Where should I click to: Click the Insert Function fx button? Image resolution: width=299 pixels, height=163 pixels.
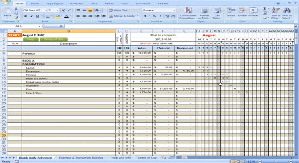61,26
